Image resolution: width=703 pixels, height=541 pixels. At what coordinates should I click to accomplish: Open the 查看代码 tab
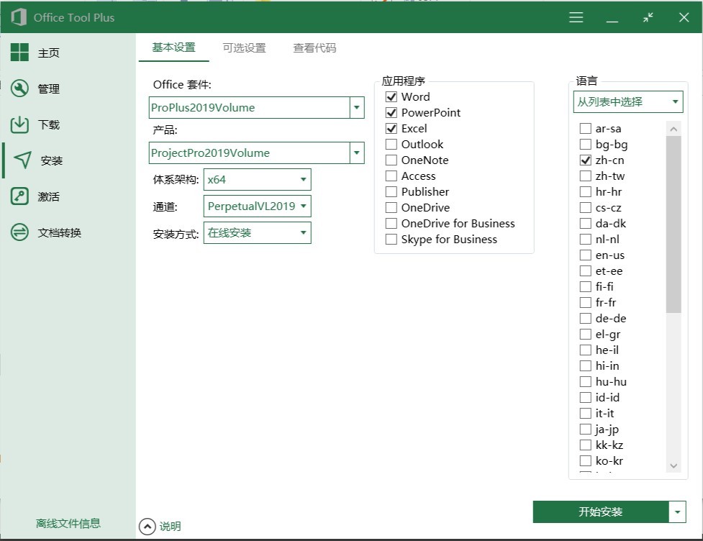(x=314, y=48)
